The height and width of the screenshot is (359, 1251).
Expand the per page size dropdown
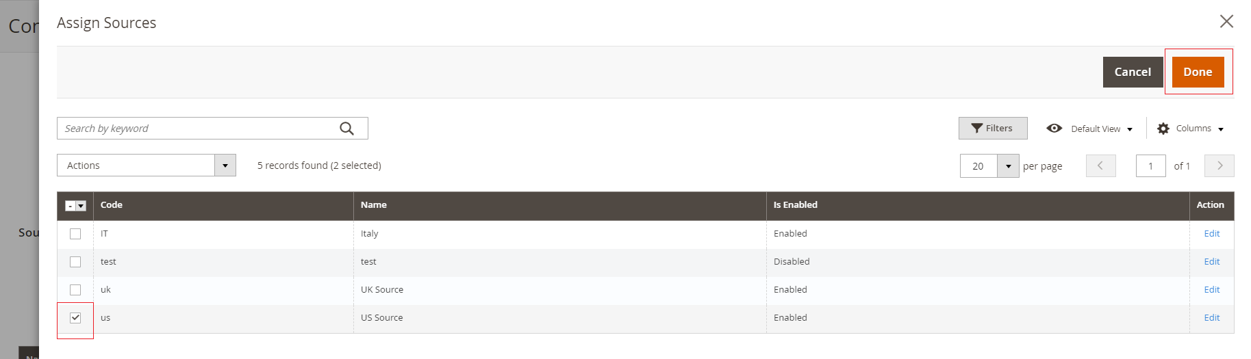pos(1008,166)
